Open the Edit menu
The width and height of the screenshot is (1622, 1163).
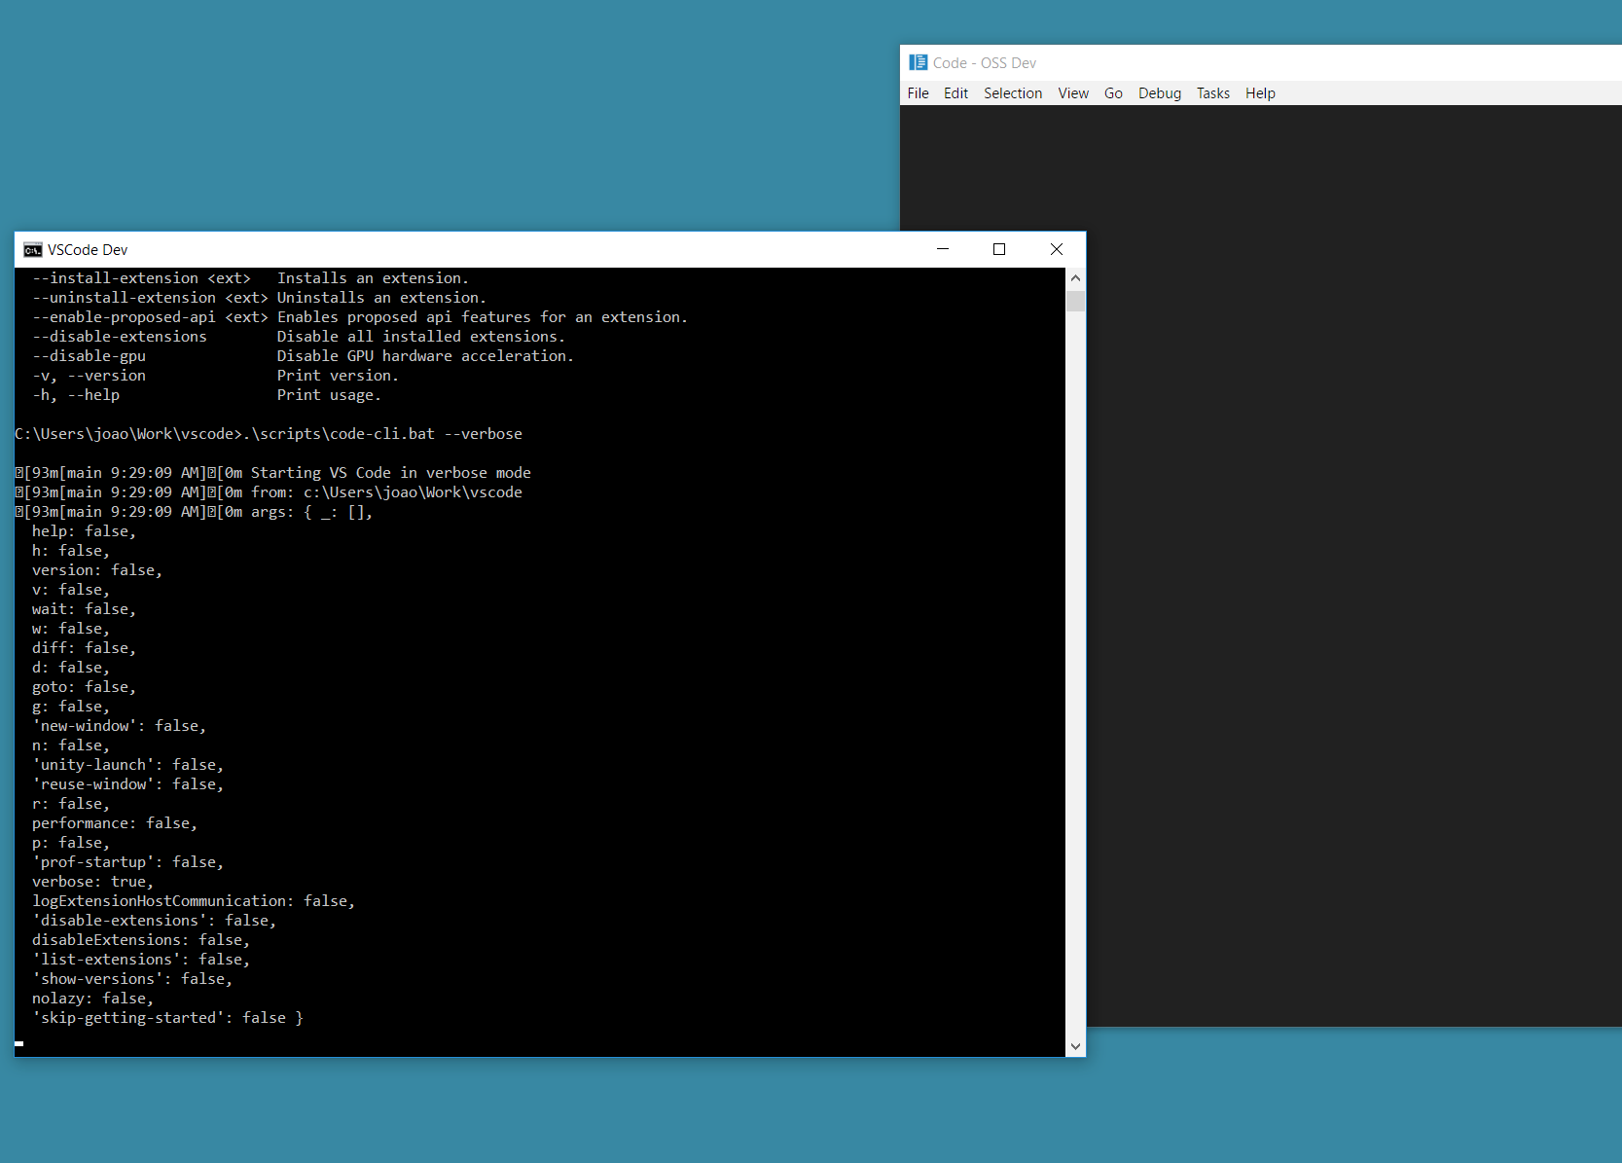(955, 92)
